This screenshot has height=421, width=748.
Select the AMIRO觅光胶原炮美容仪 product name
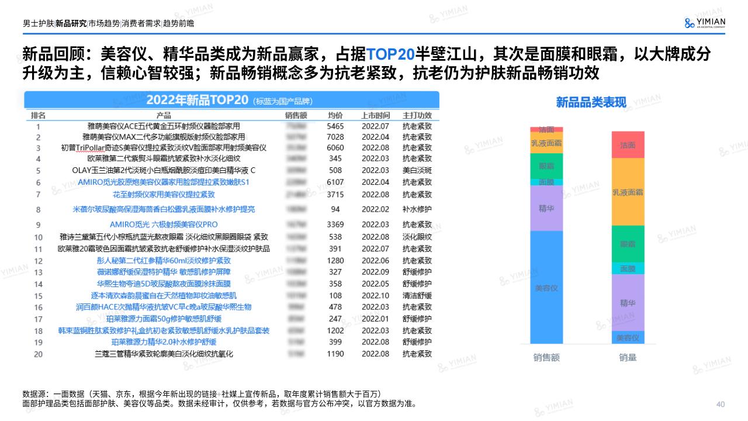(x=164, y=182)
